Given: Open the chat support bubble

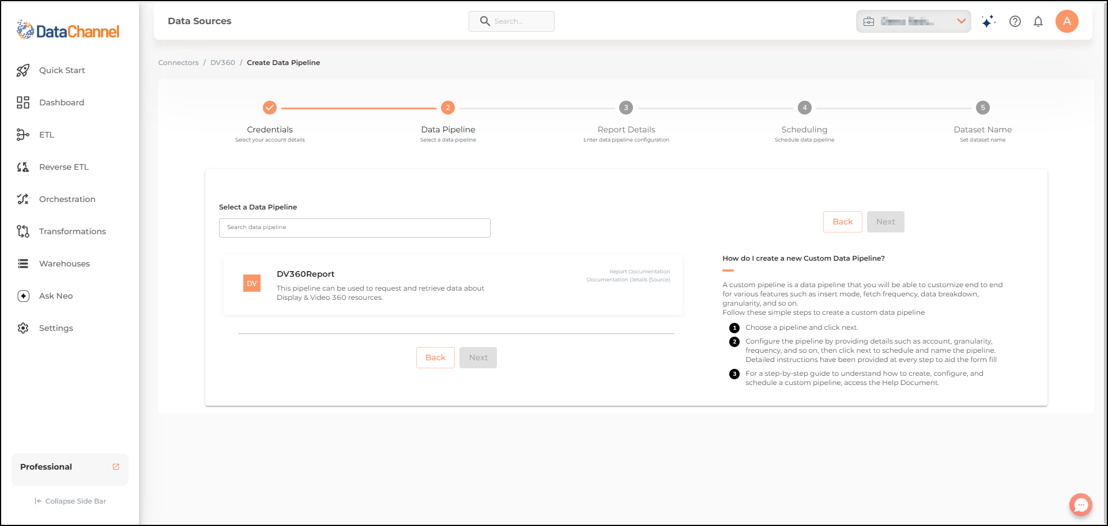Looking at the screenshot, I should [1081, 505].
